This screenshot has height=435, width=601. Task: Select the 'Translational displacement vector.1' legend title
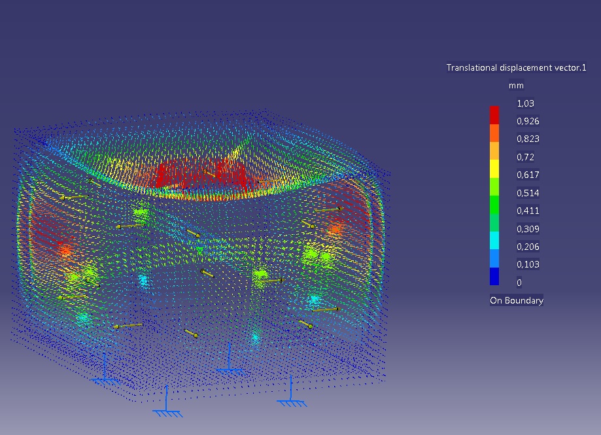click(x=516, y=67)
